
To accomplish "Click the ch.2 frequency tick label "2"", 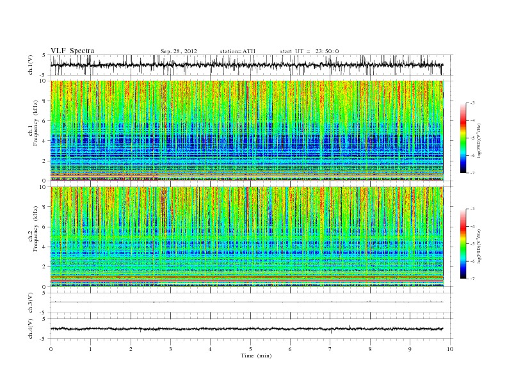I will coord(45,266).
